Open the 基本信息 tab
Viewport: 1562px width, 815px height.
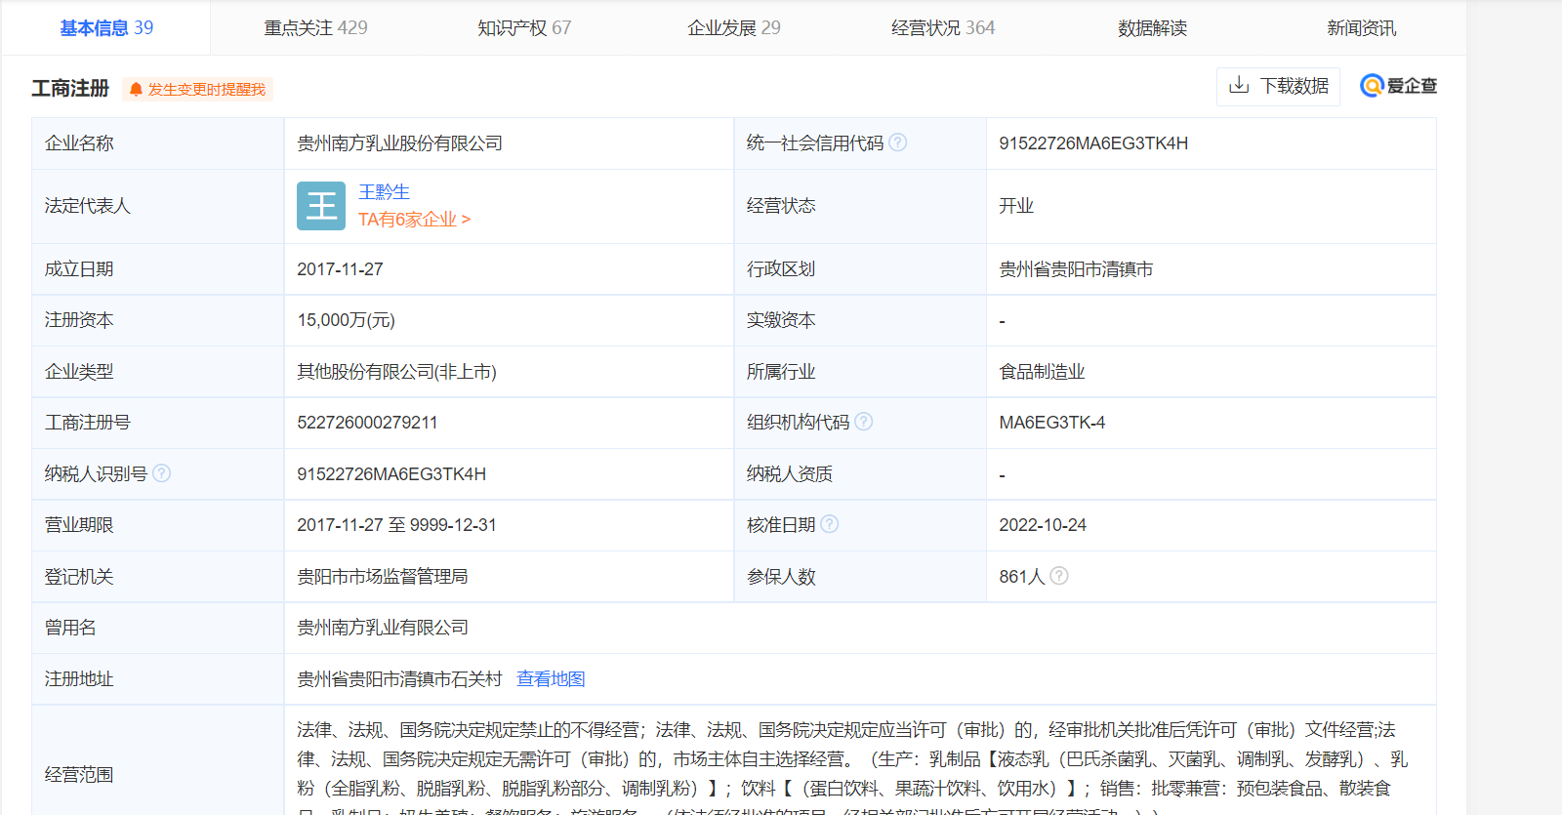click(x=106, y=28)
